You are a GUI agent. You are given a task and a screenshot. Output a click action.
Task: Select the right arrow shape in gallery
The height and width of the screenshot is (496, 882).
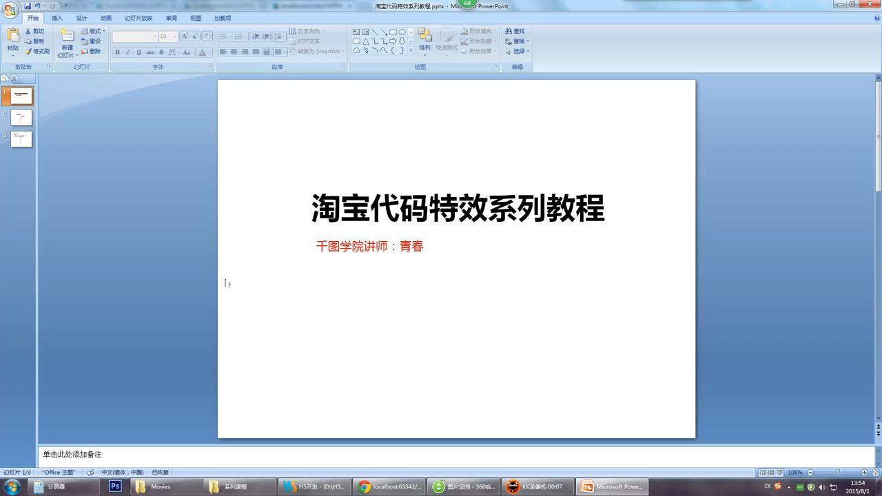tap(393, 41)
